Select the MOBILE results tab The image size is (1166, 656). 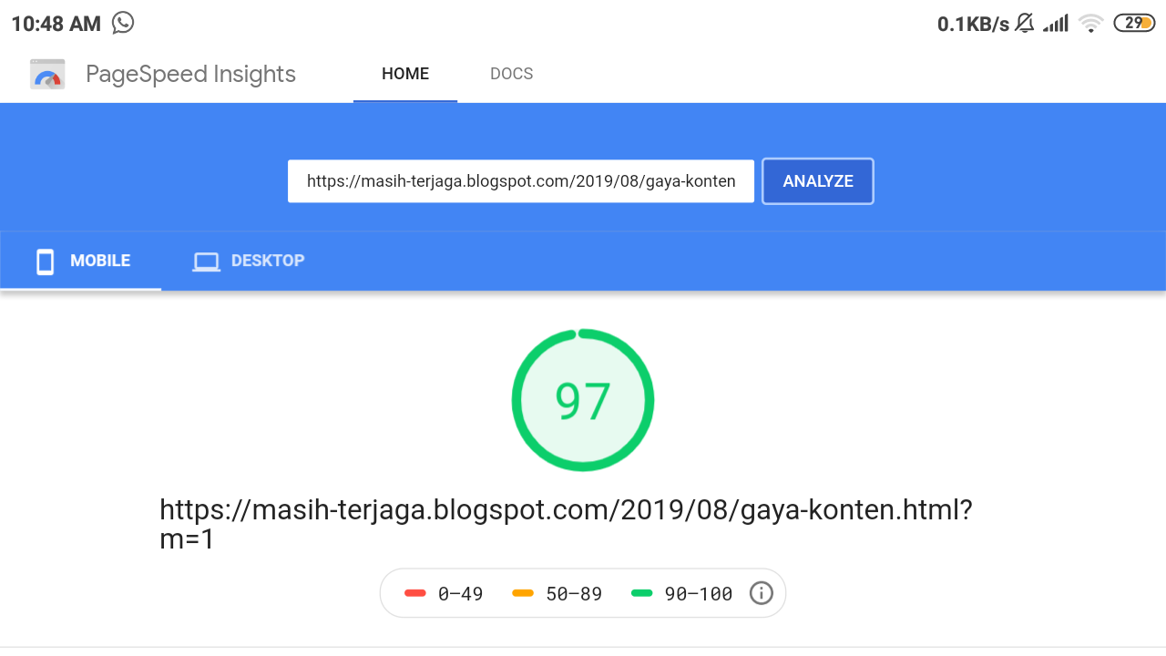(x=81, y=261)
